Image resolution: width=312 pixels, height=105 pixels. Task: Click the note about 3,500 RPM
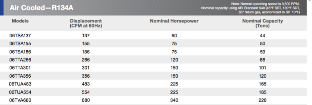(265, 4)
